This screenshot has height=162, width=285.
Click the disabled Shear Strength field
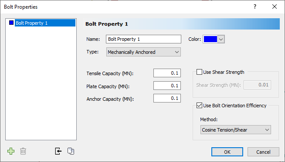point(257,85)
